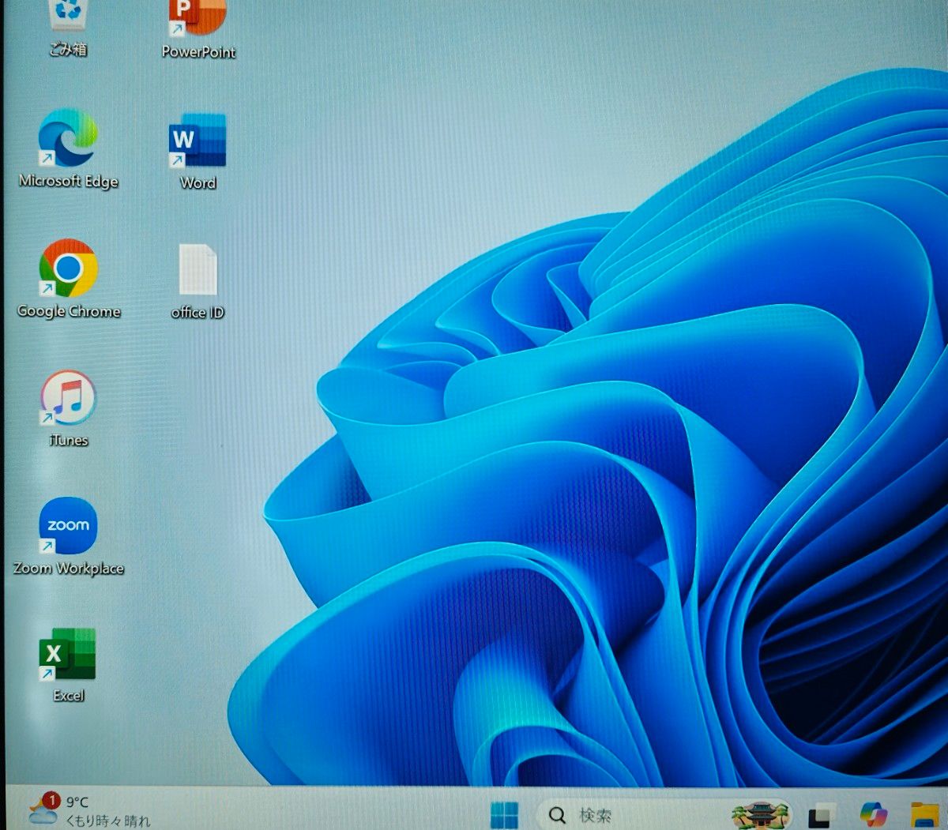Click the magnifying glass search icon
Screen dimensions: 948x830
[x=557, y=815]
